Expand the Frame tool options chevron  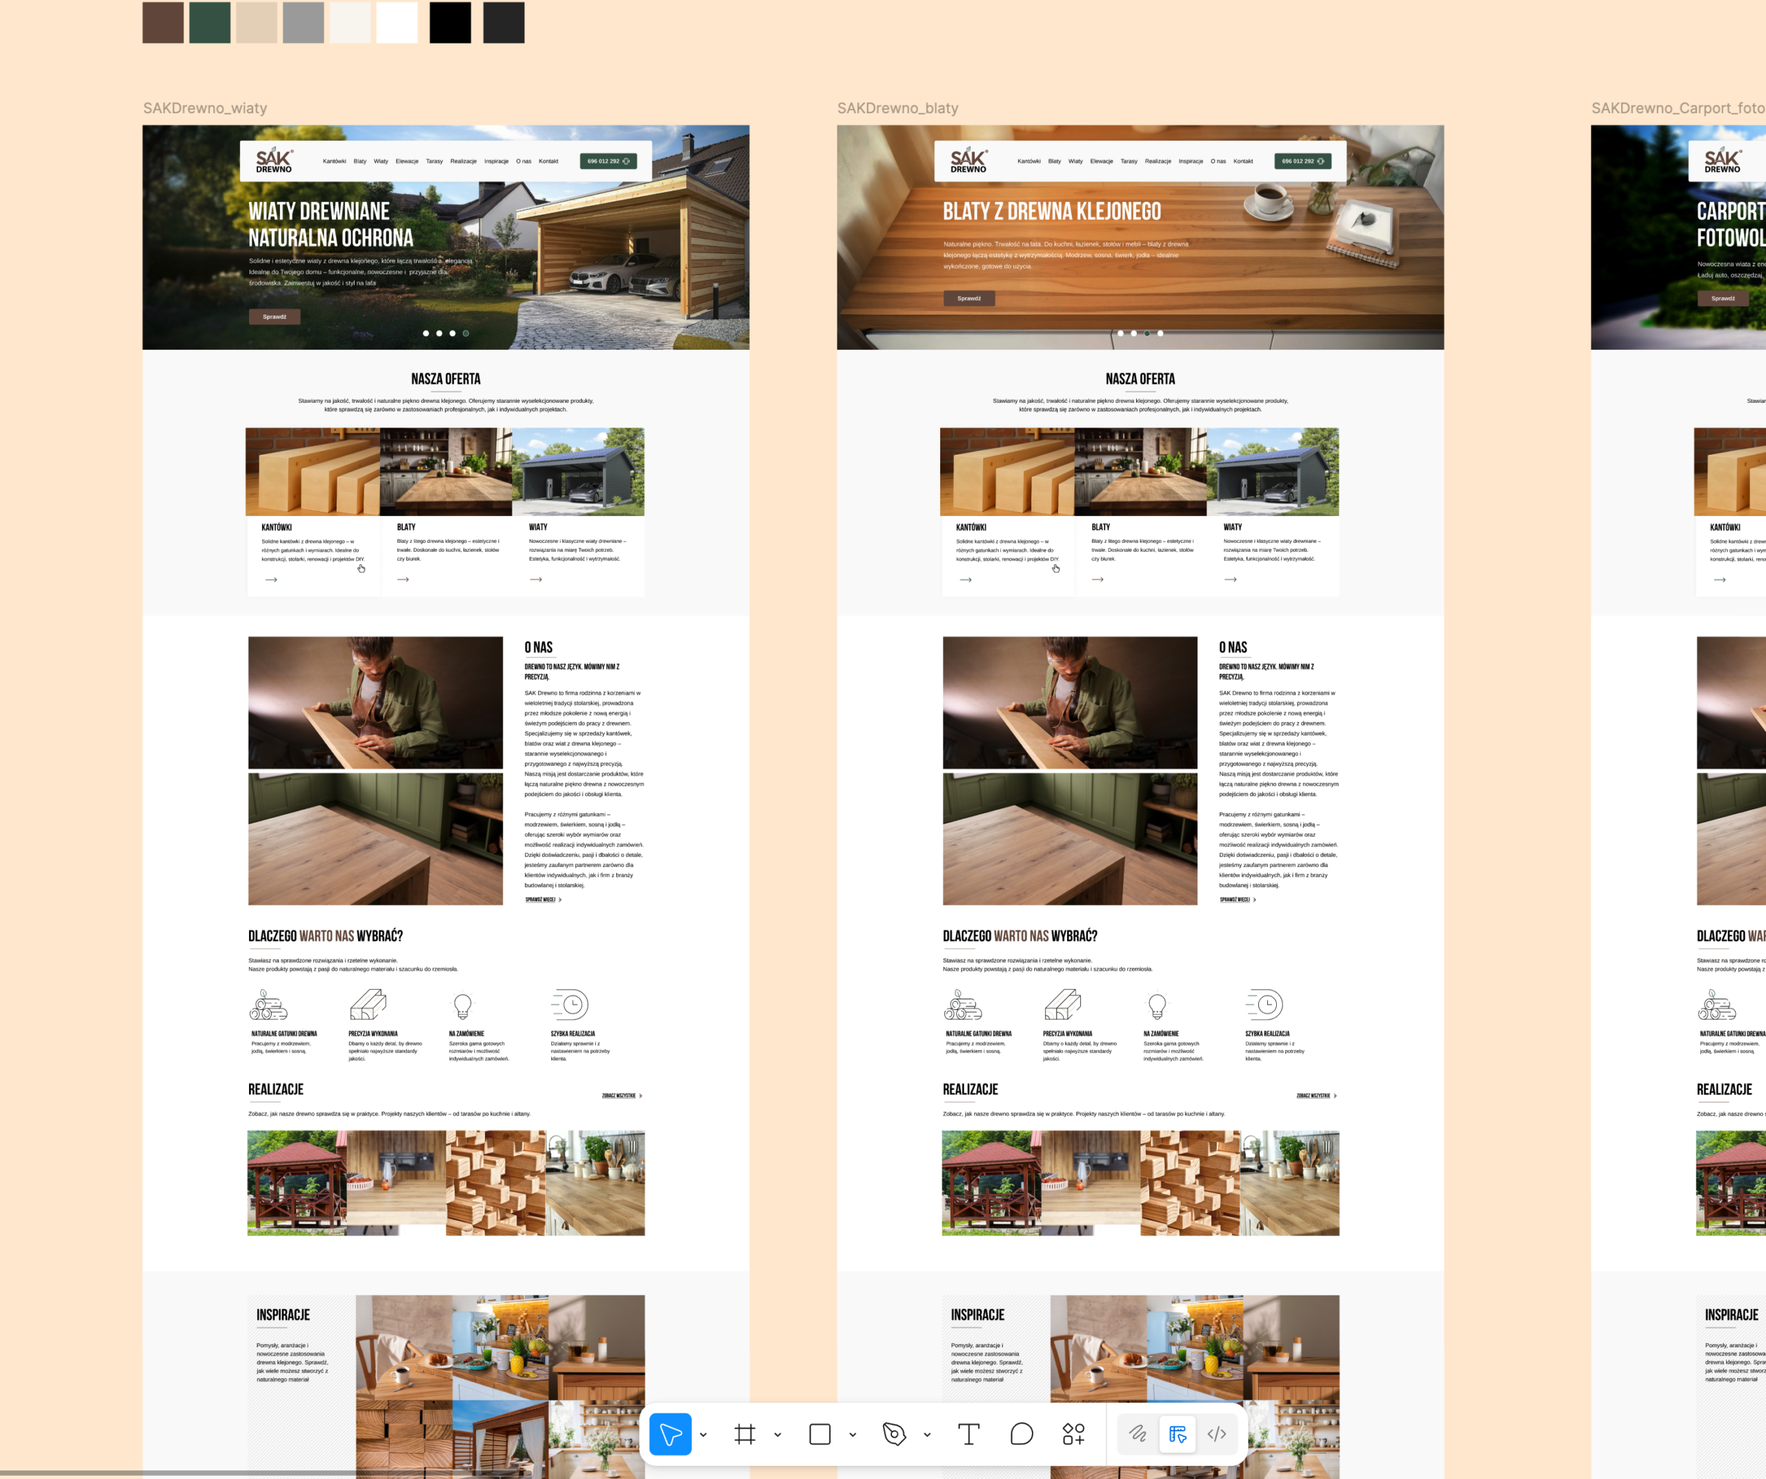coord(777,1434)
